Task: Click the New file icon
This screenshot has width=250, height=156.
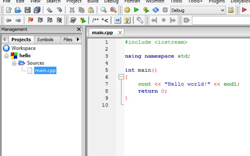Action: pos(9,10)
